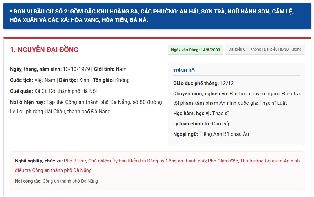Click the gender value Nam
The height and width of the screenshot is (197, 314).
121,69
